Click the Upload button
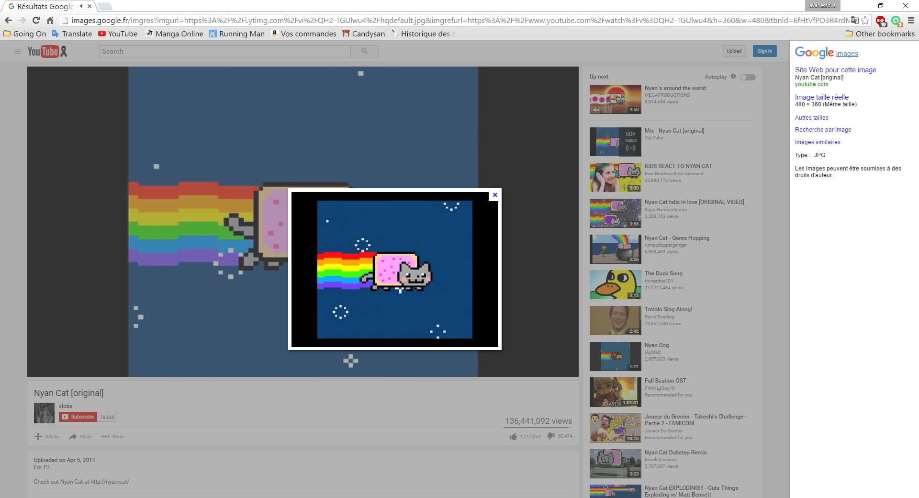Screen dimensions: 919x498 [x=734, y=51]
